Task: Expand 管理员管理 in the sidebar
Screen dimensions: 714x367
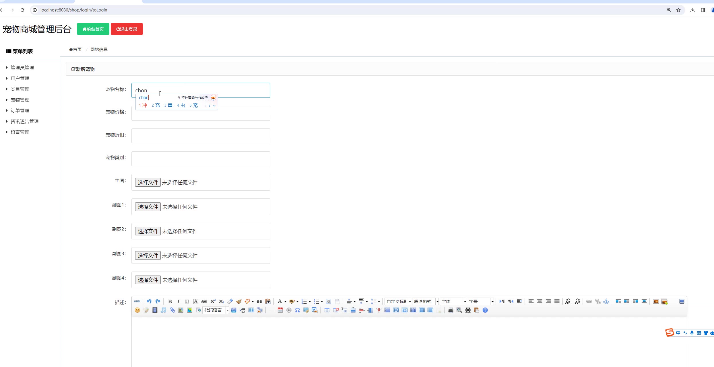Action: [x=22, y=67]
